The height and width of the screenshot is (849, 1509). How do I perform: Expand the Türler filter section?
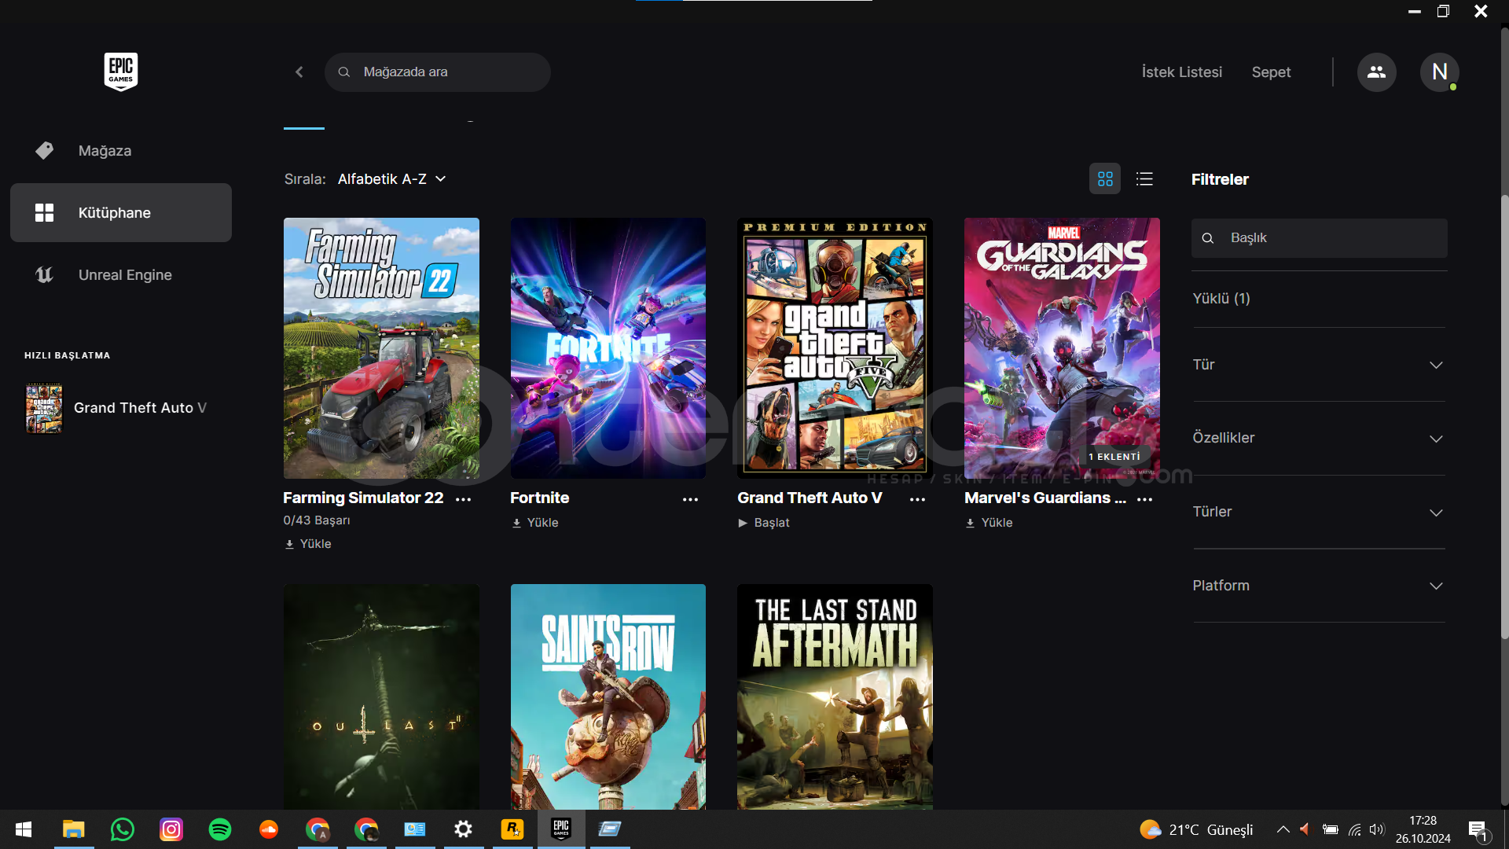tap(1319, 512)
